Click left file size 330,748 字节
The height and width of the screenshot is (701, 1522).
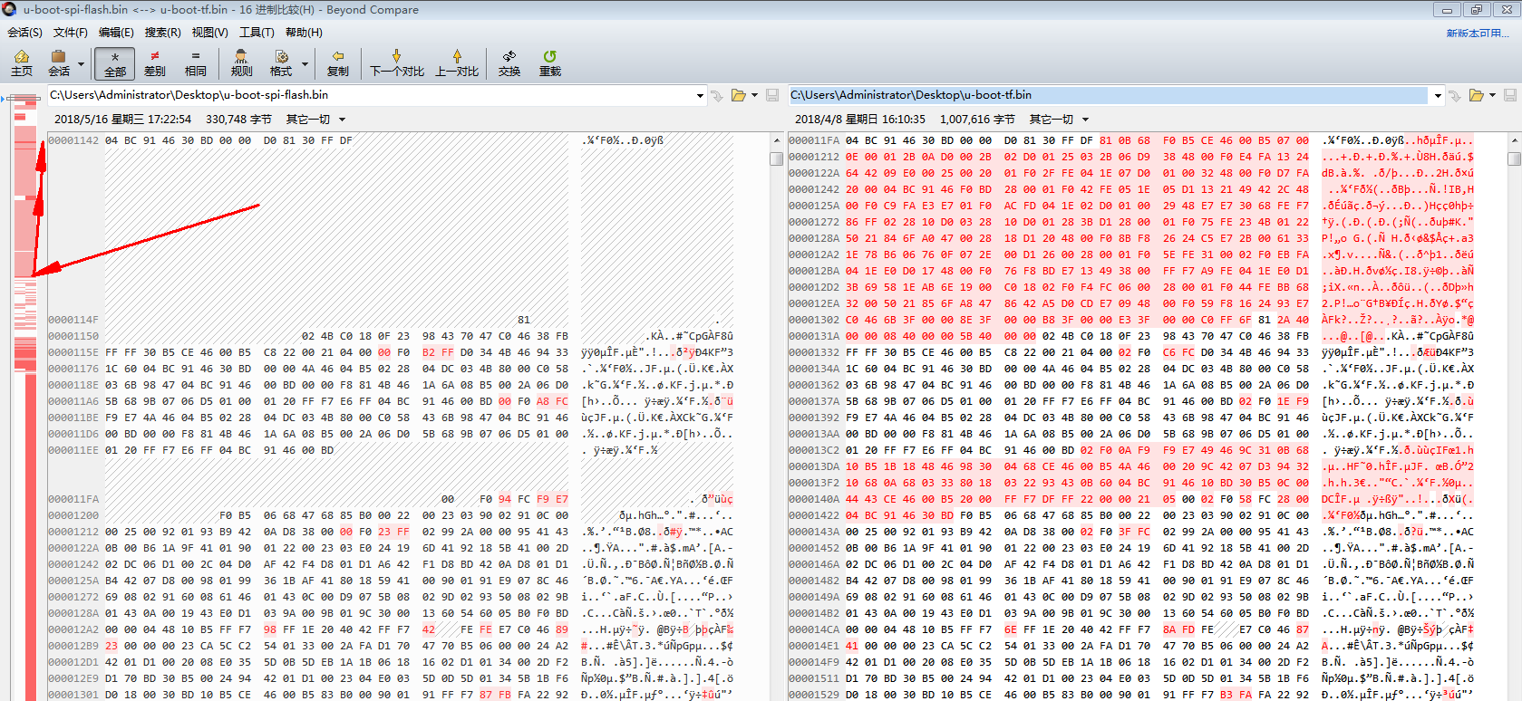coord(238,120)
